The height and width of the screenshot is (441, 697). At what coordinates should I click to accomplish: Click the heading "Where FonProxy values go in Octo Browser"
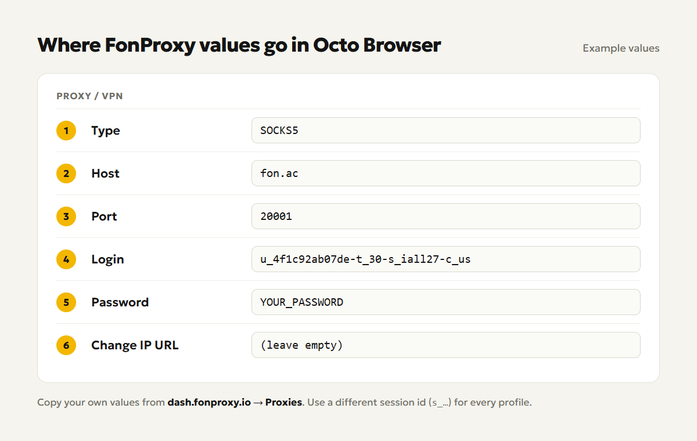click(x=239, y=45)
